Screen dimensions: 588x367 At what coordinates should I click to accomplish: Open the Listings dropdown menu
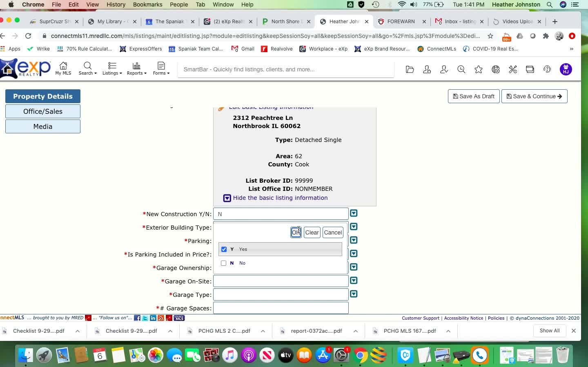(x=112, y=69)
